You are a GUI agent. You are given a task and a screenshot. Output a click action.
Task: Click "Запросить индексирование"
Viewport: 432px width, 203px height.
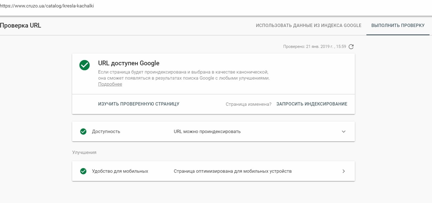point(312,104)
